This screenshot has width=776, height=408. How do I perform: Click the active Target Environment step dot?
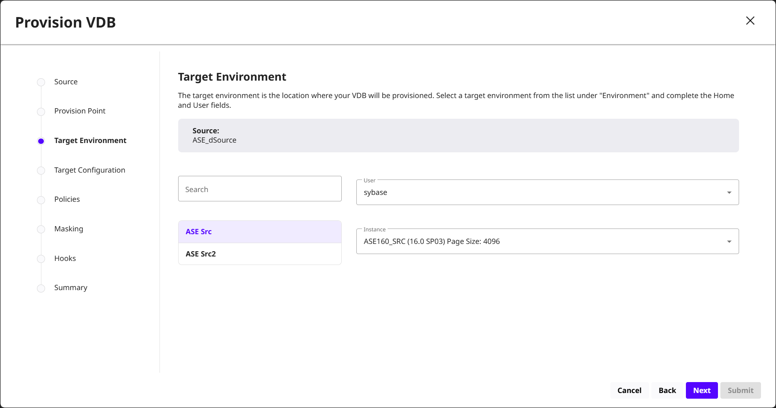(x=41, y=141)
